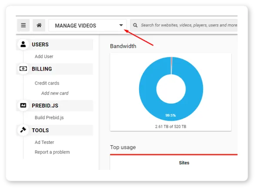The image size is (256, 189).
Task: Open the TOOLS section heading
Action: click(x=40, y=130)
